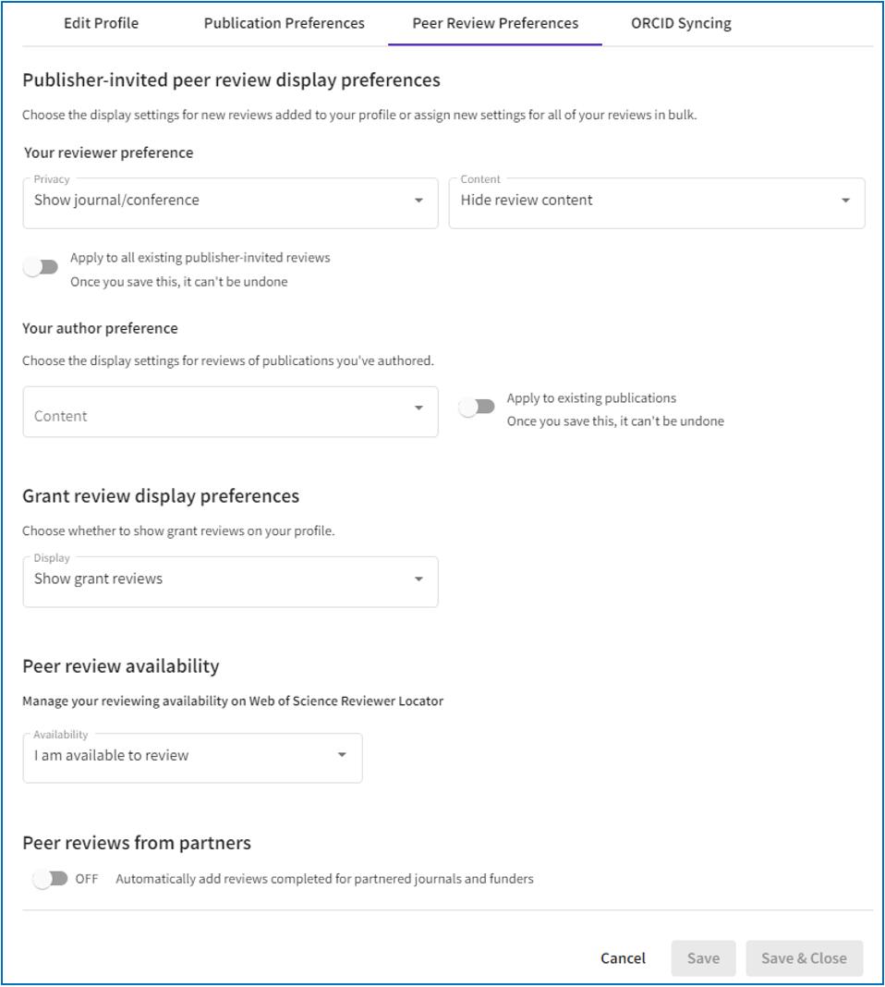
Task: Open the Publication Preferences tab
Action: point(283,23)
